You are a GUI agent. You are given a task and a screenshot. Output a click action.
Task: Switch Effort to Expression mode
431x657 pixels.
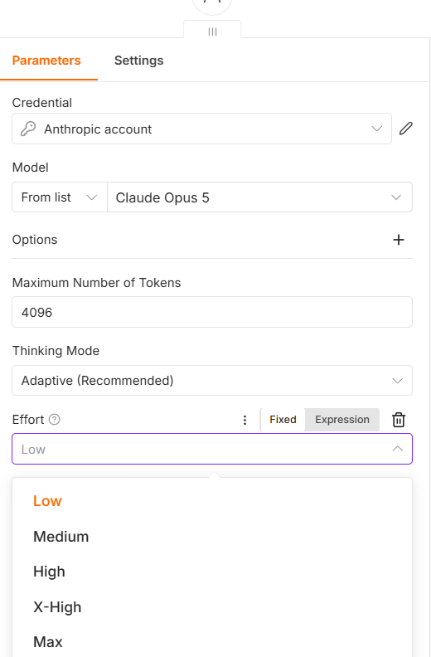pyautogui.click(x=342, y=420)
